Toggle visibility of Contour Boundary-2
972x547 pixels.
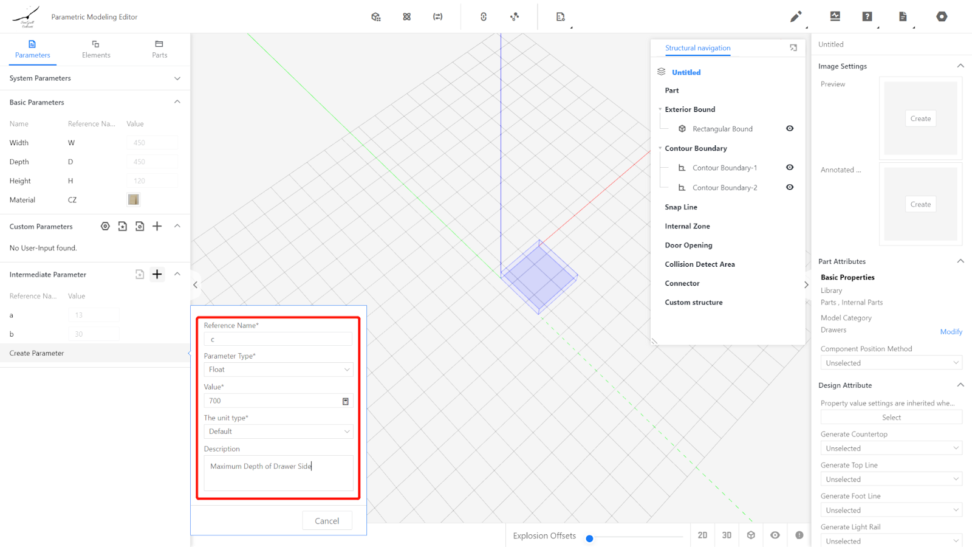[789, 187]
